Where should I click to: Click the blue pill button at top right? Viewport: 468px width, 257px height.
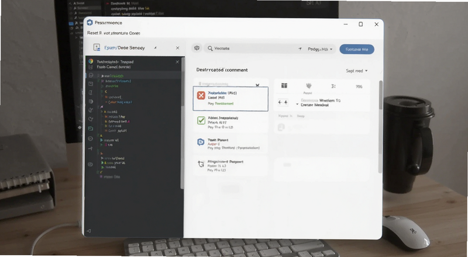(x=357, y=49)
